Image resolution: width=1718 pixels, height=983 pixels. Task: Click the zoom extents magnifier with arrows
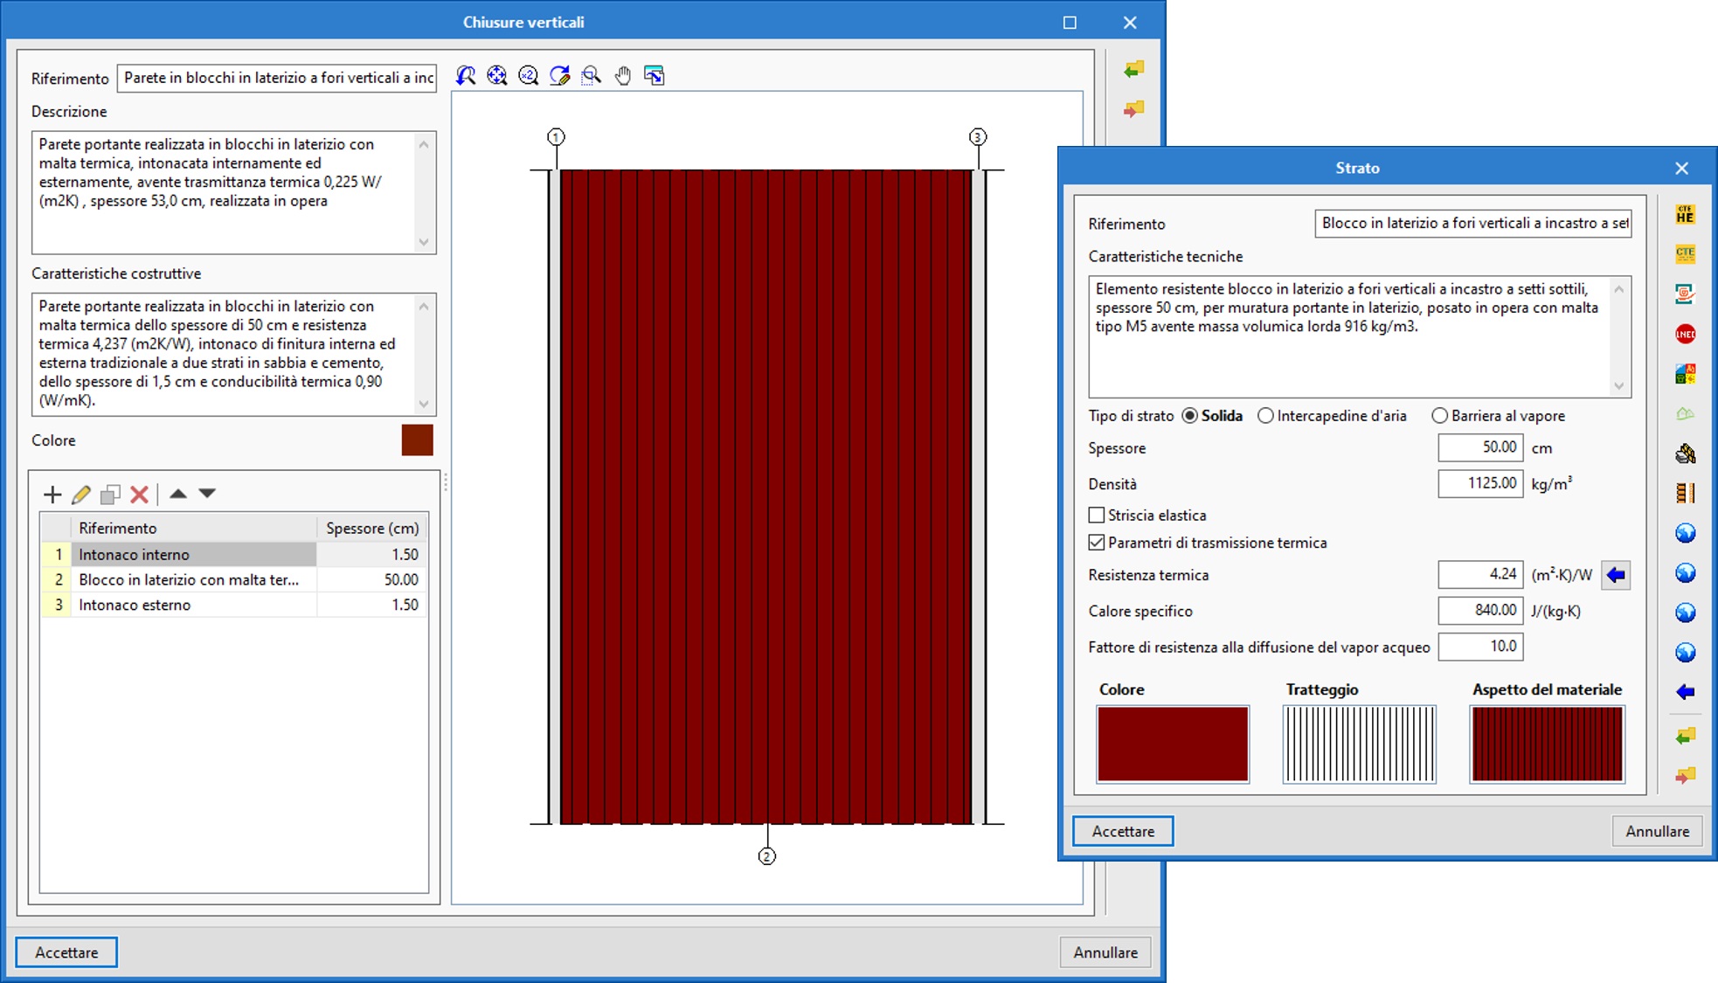pos(497,76)
